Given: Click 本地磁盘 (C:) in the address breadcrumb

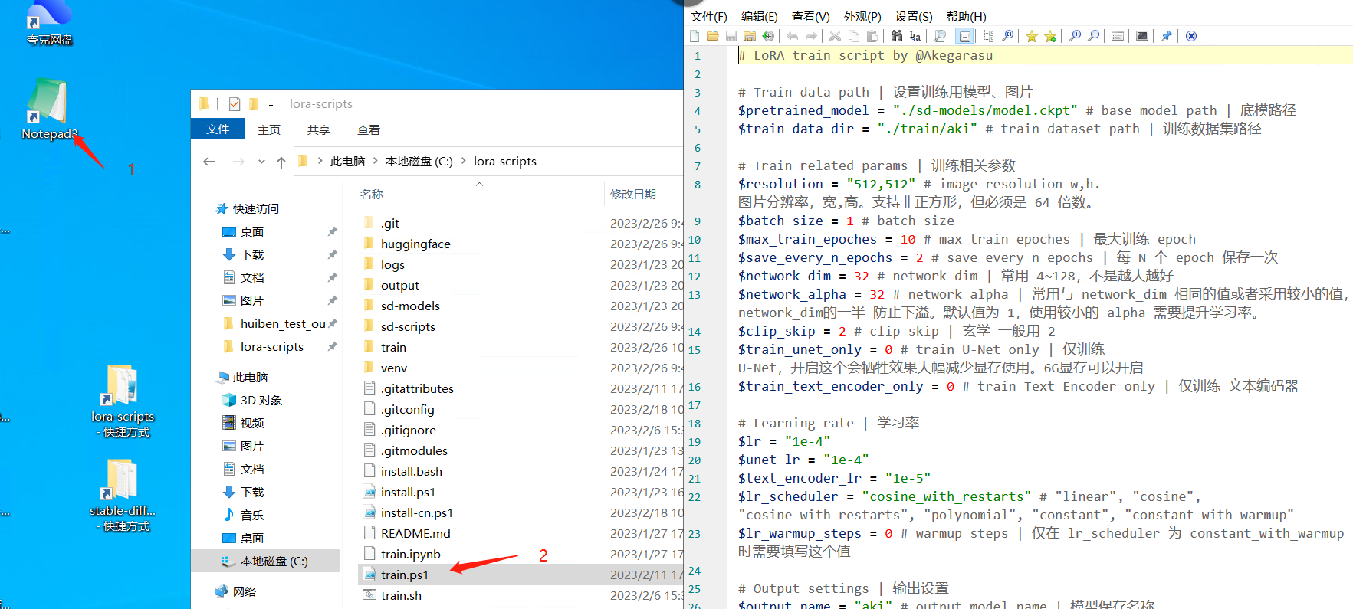Looking at the screenshot, I should pyautogui.click(x=419, y=162).
